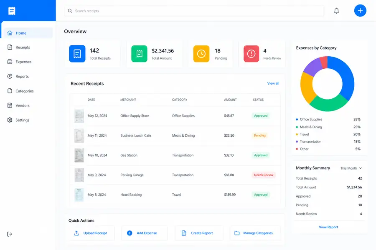Click the blue Total Receipts card icon
This screenshot has width=376, height=250.
click(x=77, y=54)
